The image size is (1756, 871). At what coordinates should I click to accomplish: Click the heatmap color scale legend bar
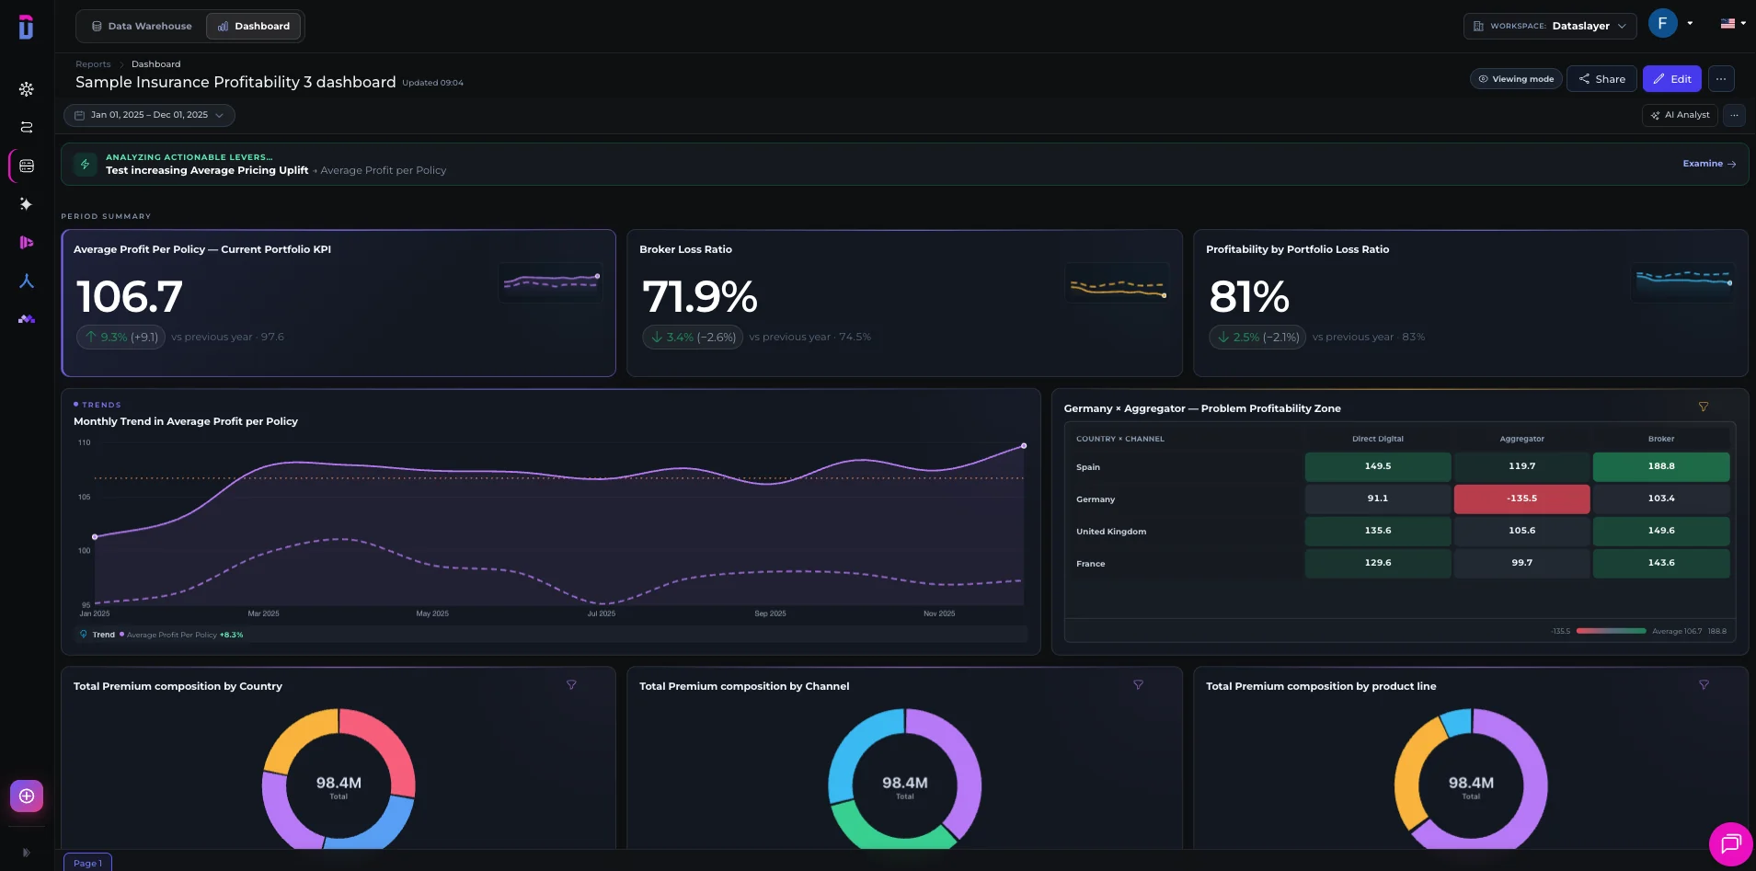pyautogui.click(x=1612, y=631)
